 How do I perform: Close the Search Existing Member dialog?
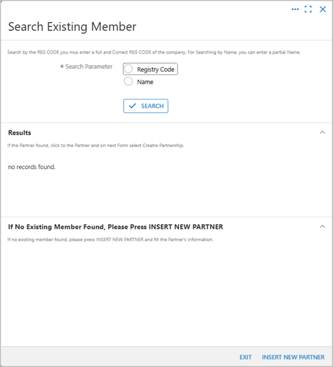[323, 10]
